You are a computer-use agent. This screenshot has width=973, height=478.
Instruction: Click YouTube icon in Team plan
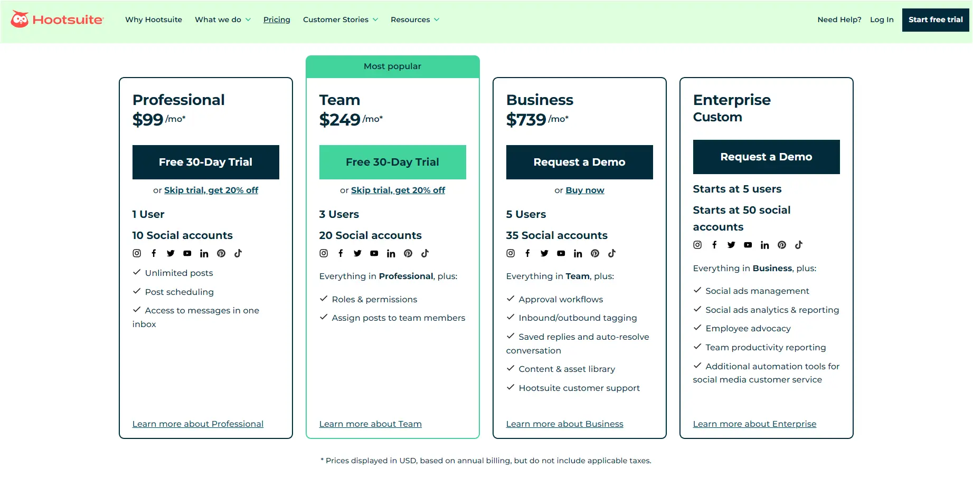[x=374, y=253]
